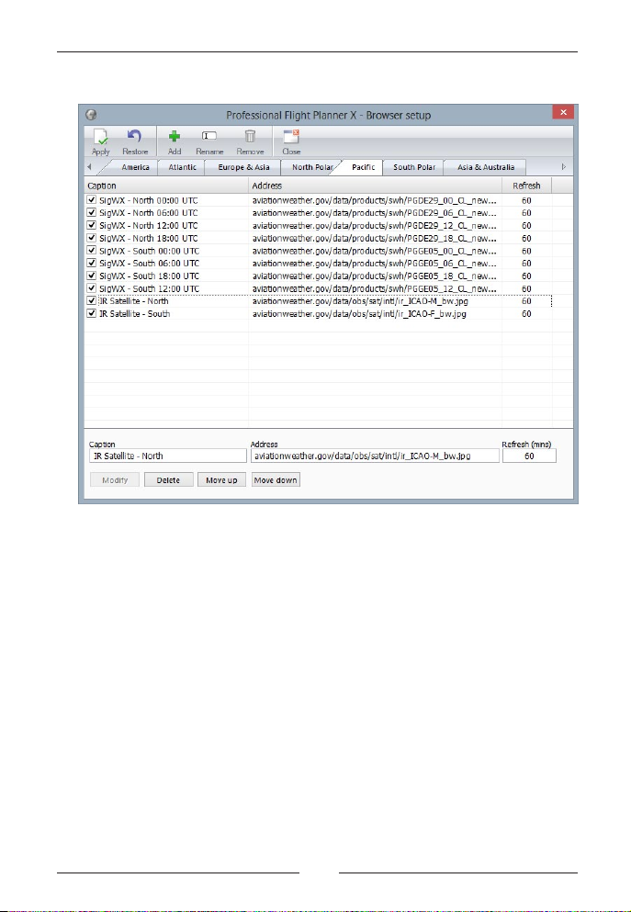Toggle SigWX - South 12:00 UTC checkbox
This screenshot has width=631, height=912.
point(91,288)
